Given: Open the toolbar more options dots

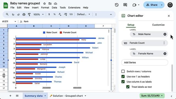Looking at the screenshot, I should coord(96,14).
